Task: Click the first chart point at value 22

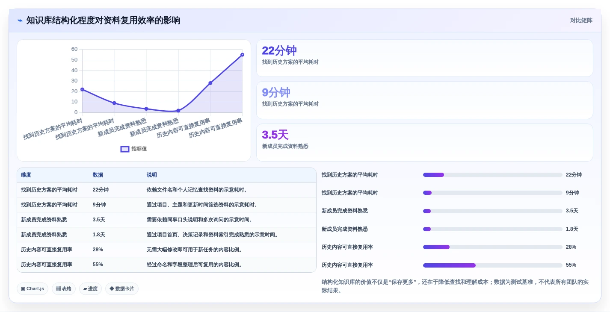Action: click(x=82, y=89)
